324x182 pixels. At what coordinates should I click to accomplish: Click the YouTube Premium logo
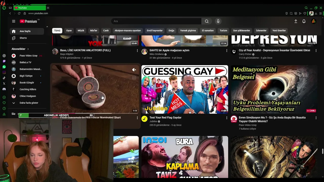coord(29,21)
